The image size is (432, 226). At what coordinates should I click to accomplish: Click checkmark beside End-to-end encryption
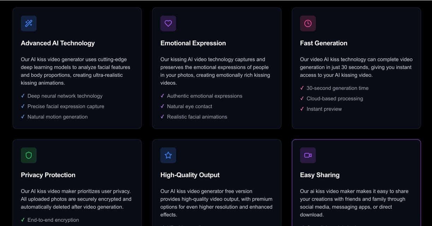click(x=23, y=220)
